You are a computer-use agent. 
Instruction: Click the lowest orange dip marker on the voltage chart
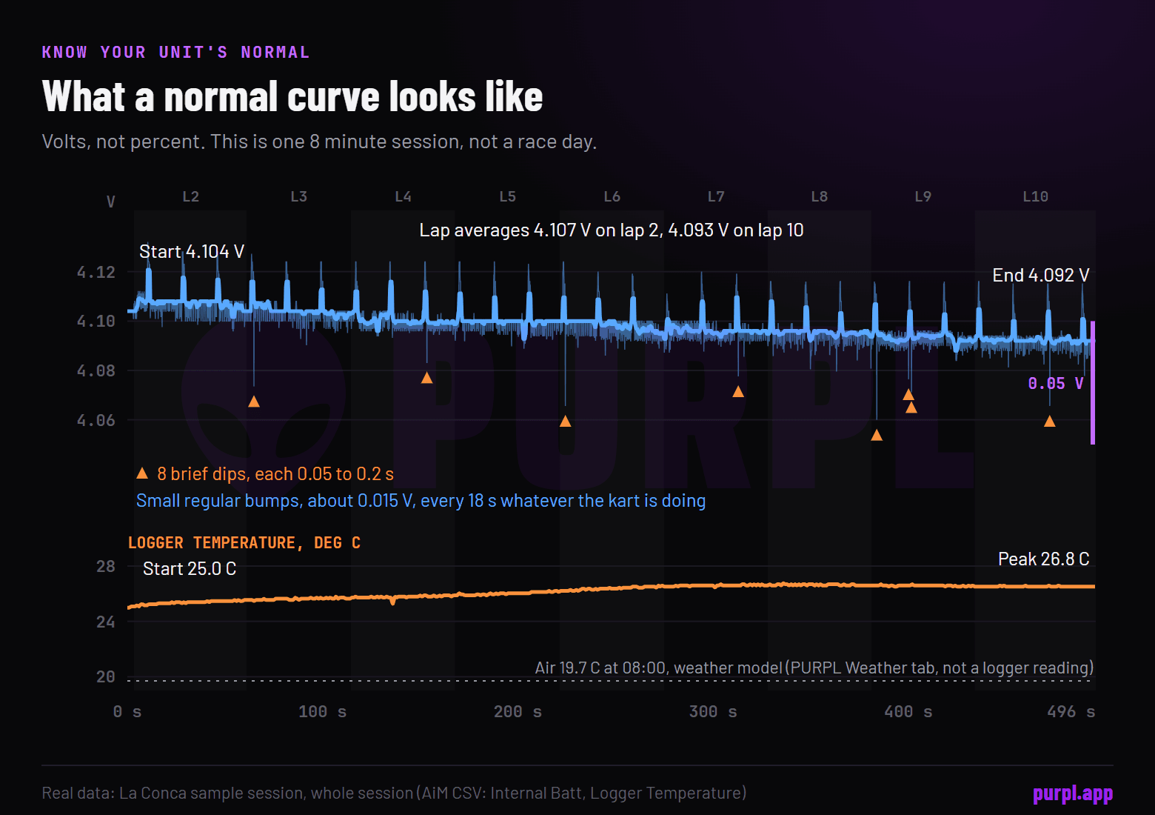(877, 435)
